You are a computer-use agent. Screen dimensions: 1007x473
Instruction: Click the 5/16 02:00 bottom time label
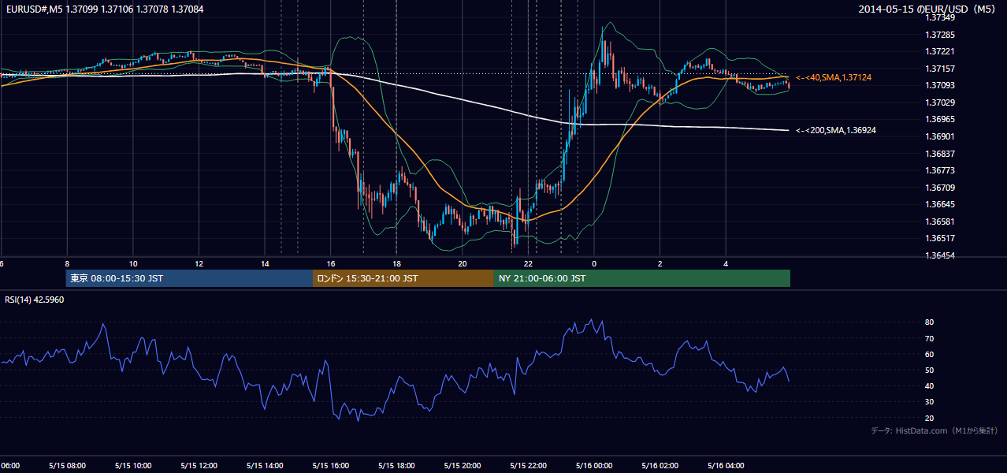[660, 465]
